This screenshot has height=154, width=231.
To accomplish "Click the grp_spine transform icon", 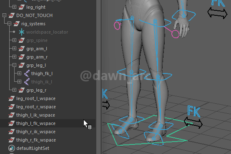I will tap(22, 40).
